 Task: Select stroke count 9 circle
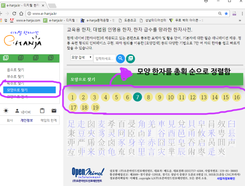[160, 97]
